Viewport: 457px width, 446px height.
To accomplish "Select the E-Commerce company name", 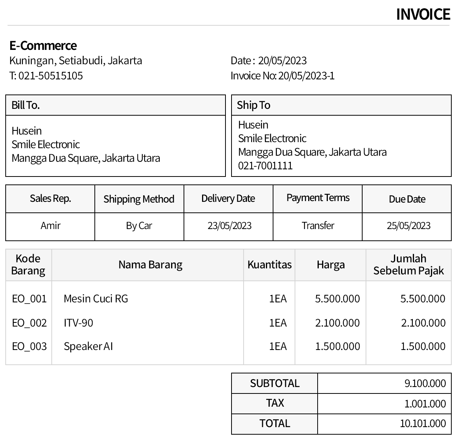I will tap(43, 45).
